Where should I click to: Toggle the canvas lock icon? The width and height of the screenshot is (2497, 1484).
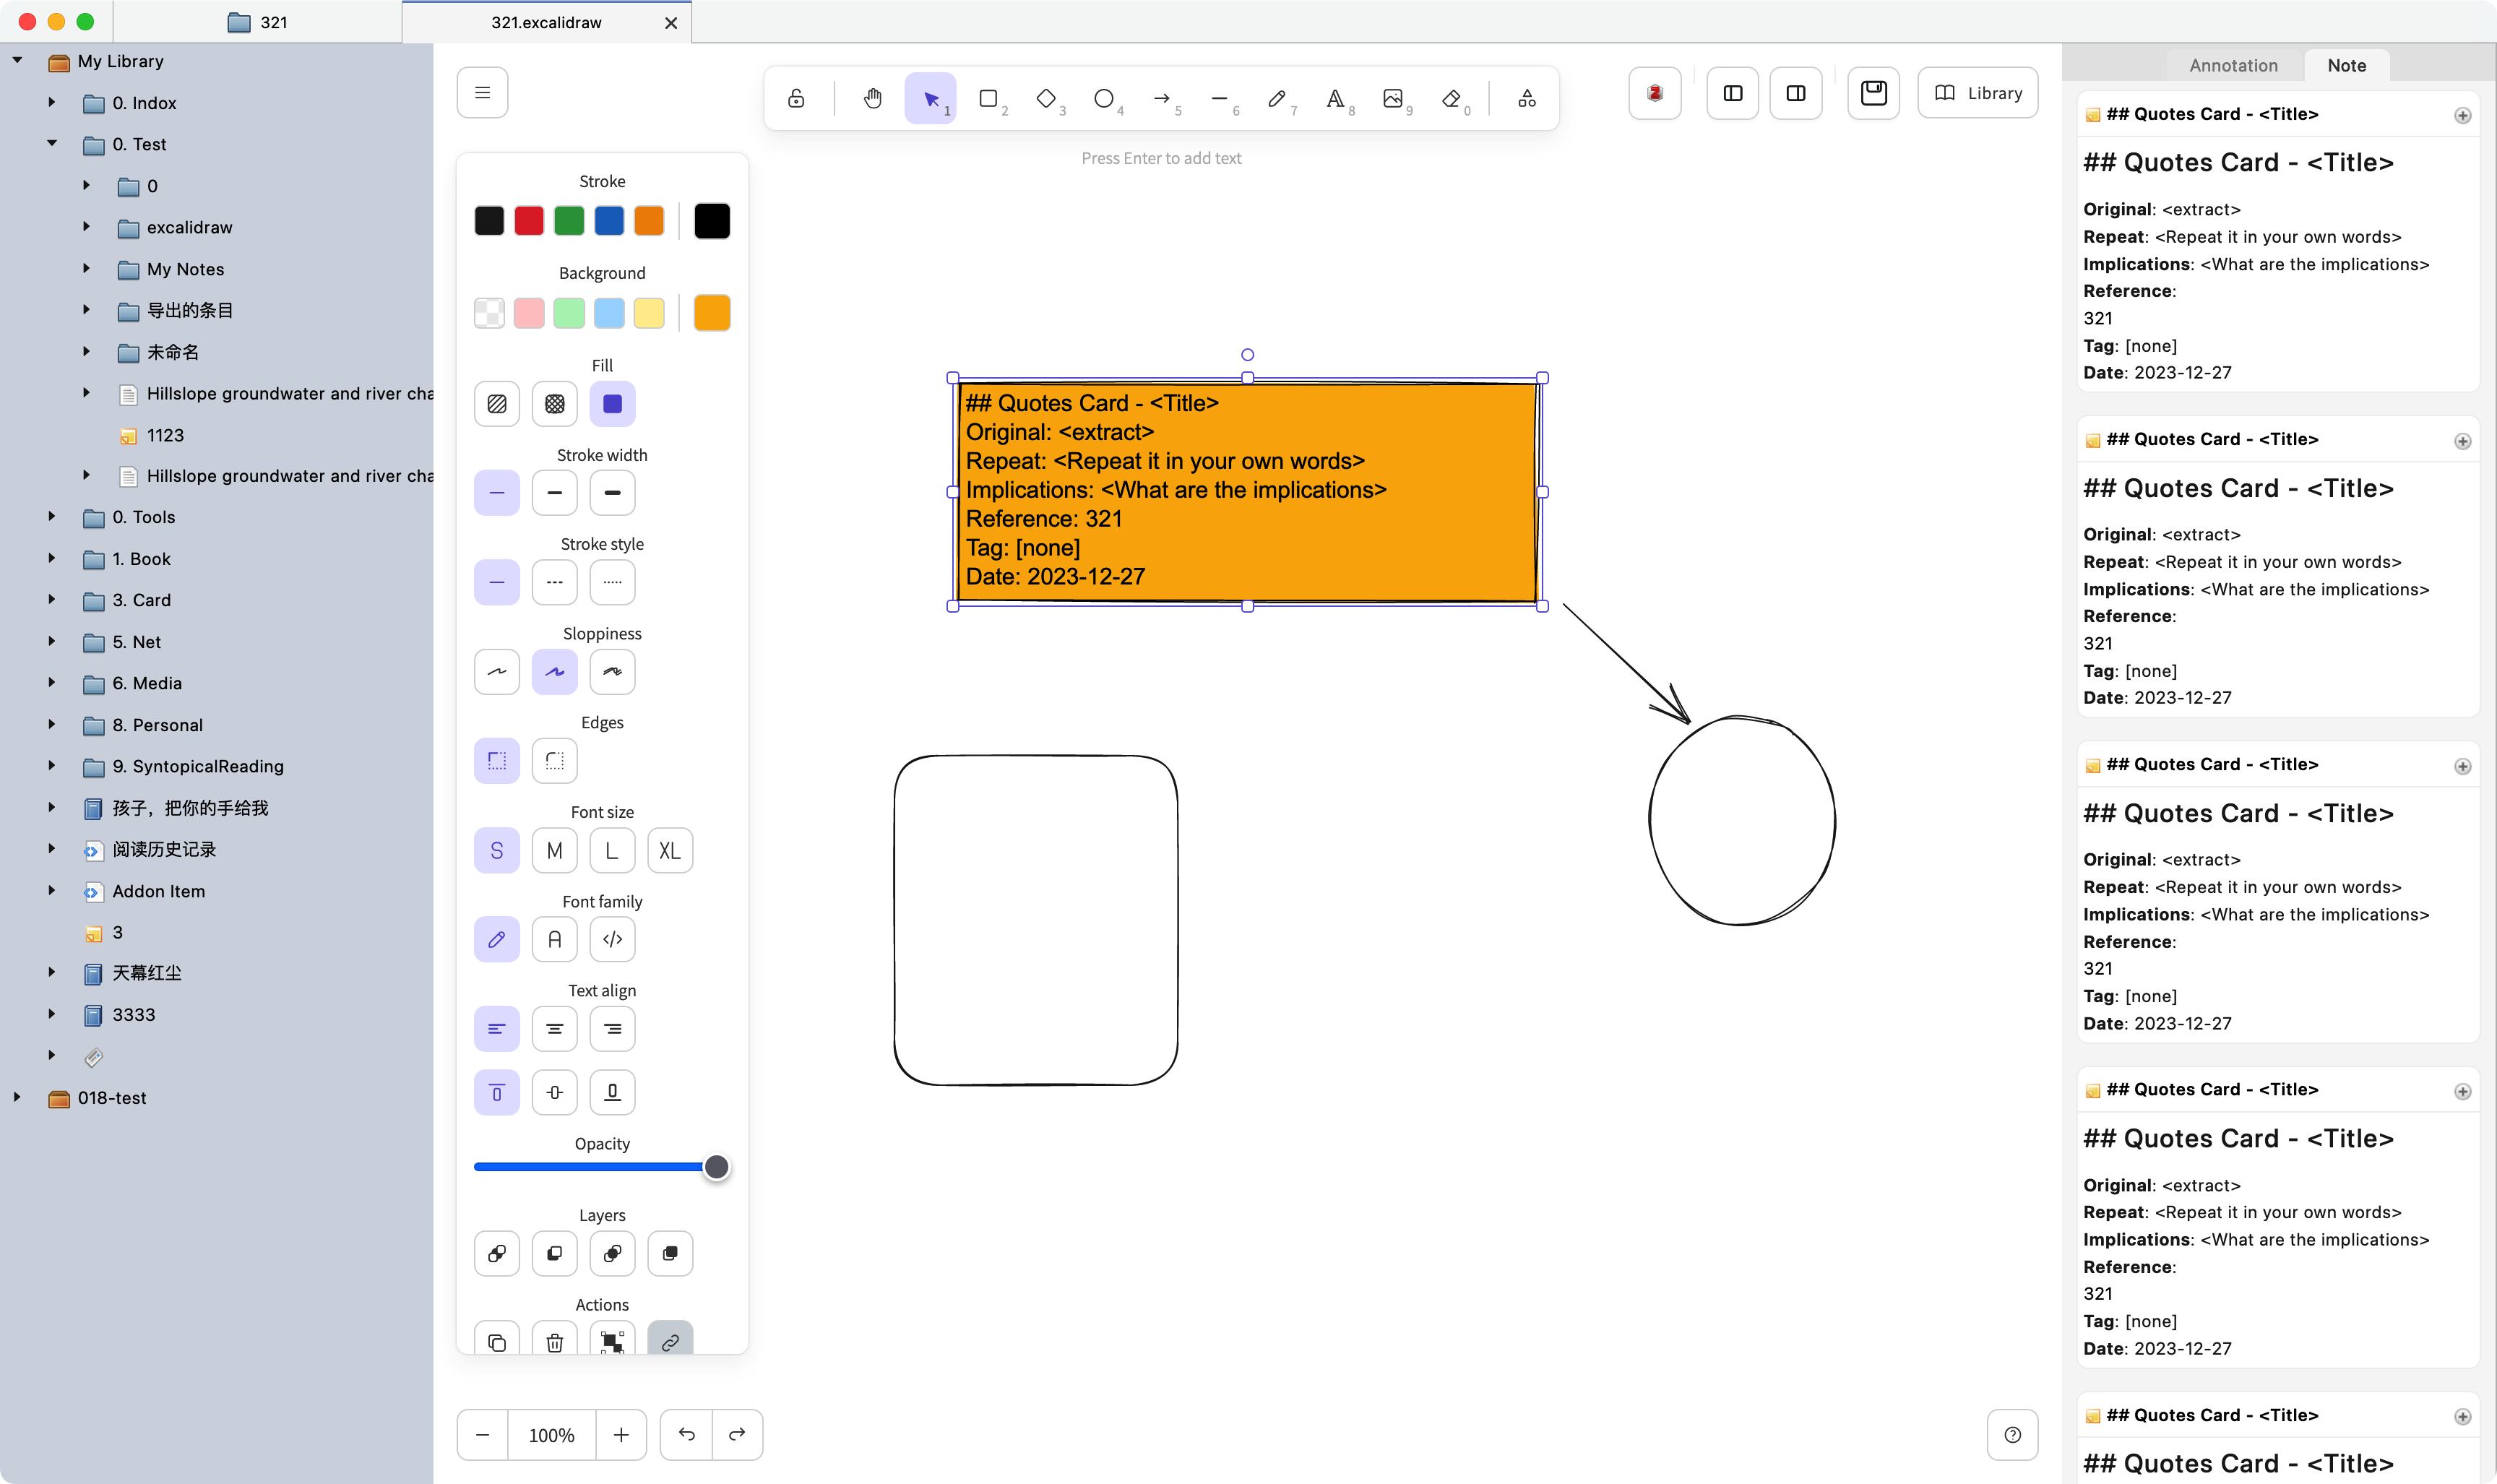tap(796, 98)
